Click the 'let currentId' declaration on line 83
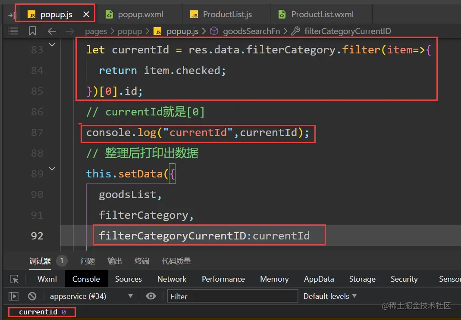Image resolution: width=461 pixels, height=320 pixels. point(259,50)
